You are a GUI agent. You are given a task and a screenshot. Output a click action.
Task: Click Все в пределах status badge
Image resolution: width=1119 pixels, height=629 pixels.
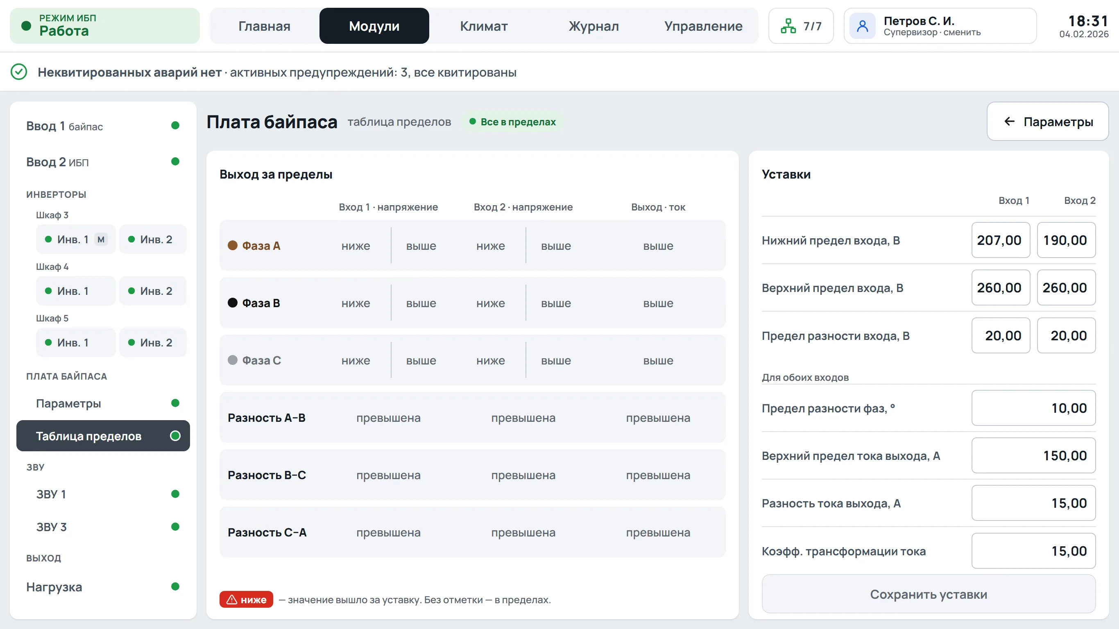[512, 122]
